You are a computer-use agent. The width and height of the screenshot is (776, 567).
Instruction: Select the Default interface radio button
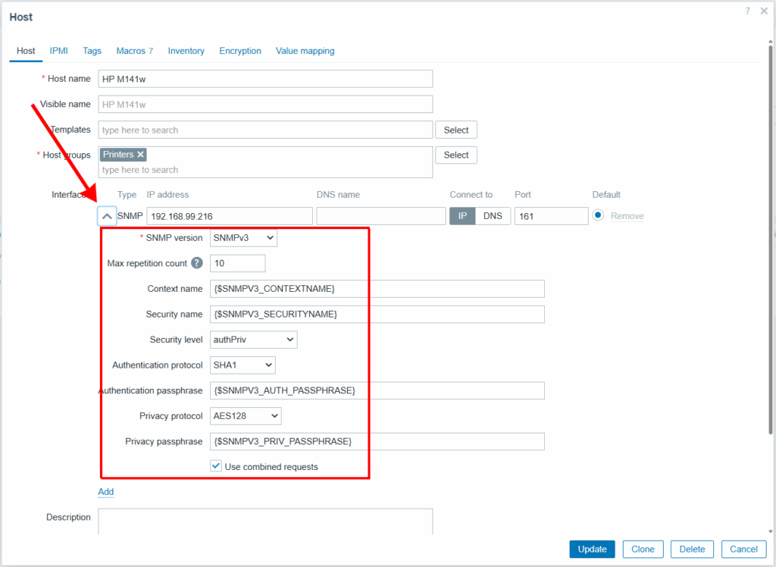click(598, 215)
